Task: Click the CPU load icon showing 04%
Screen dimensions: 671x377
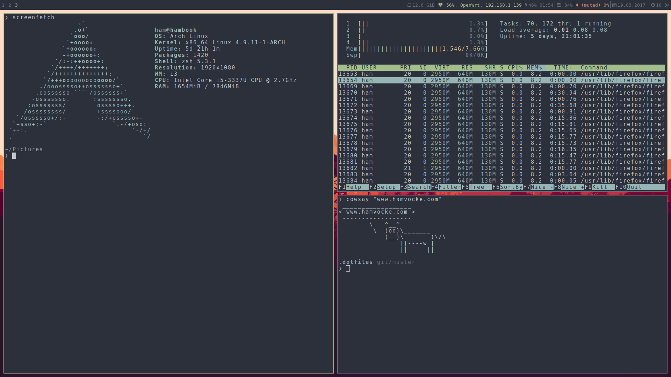Action: click(x=559, y=5)
